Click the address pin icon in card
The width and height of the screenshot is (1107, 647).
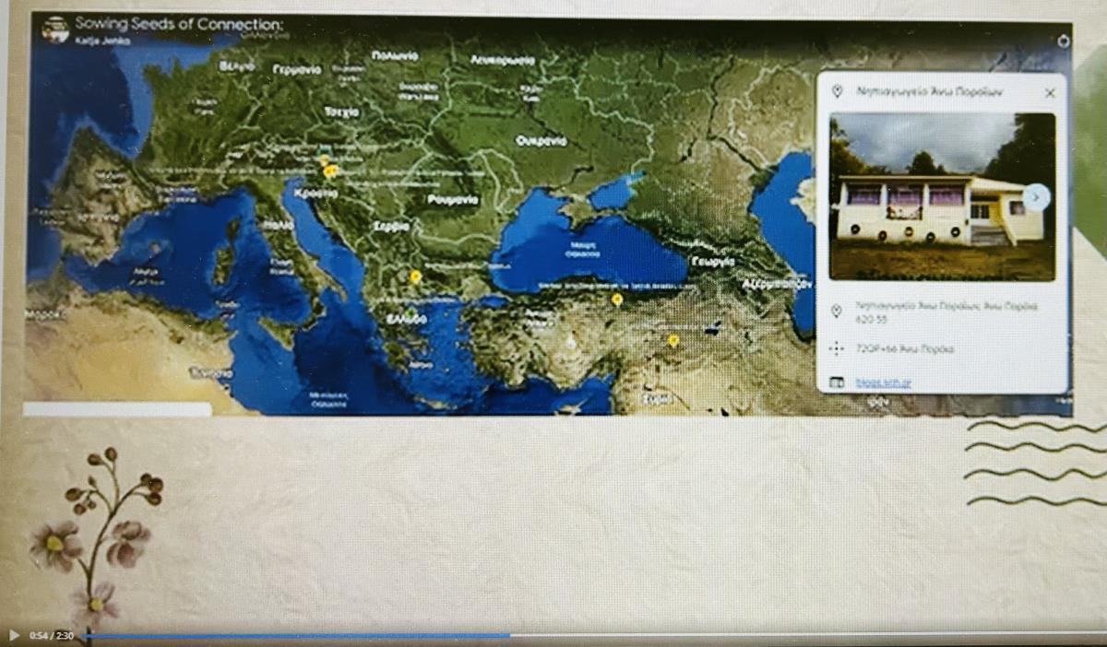point(837,312)
